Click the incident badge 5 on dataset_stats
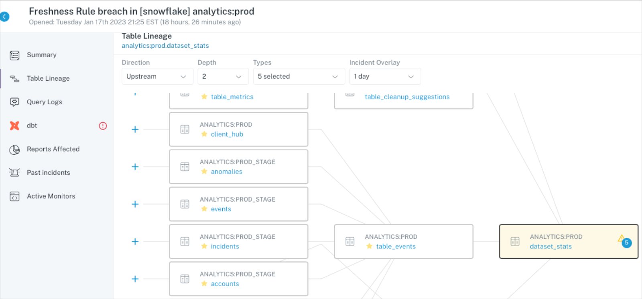642x299 pixels. [x=626, y=242]
